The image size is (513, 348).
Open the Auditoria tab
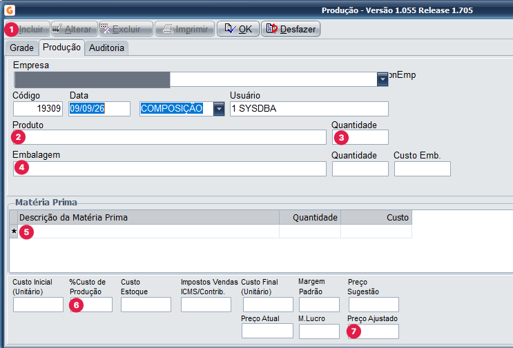(x=106, y=48)
